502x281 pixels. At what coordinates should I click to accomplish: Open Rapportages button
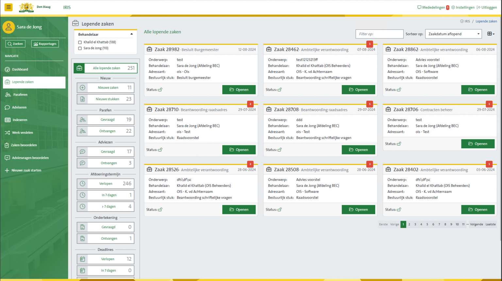45,44
